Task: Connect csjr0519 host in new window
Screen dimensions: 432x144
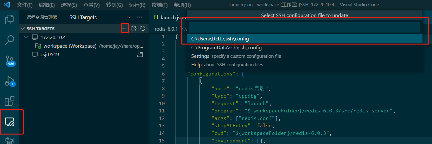Action: (x=140, y=55)
